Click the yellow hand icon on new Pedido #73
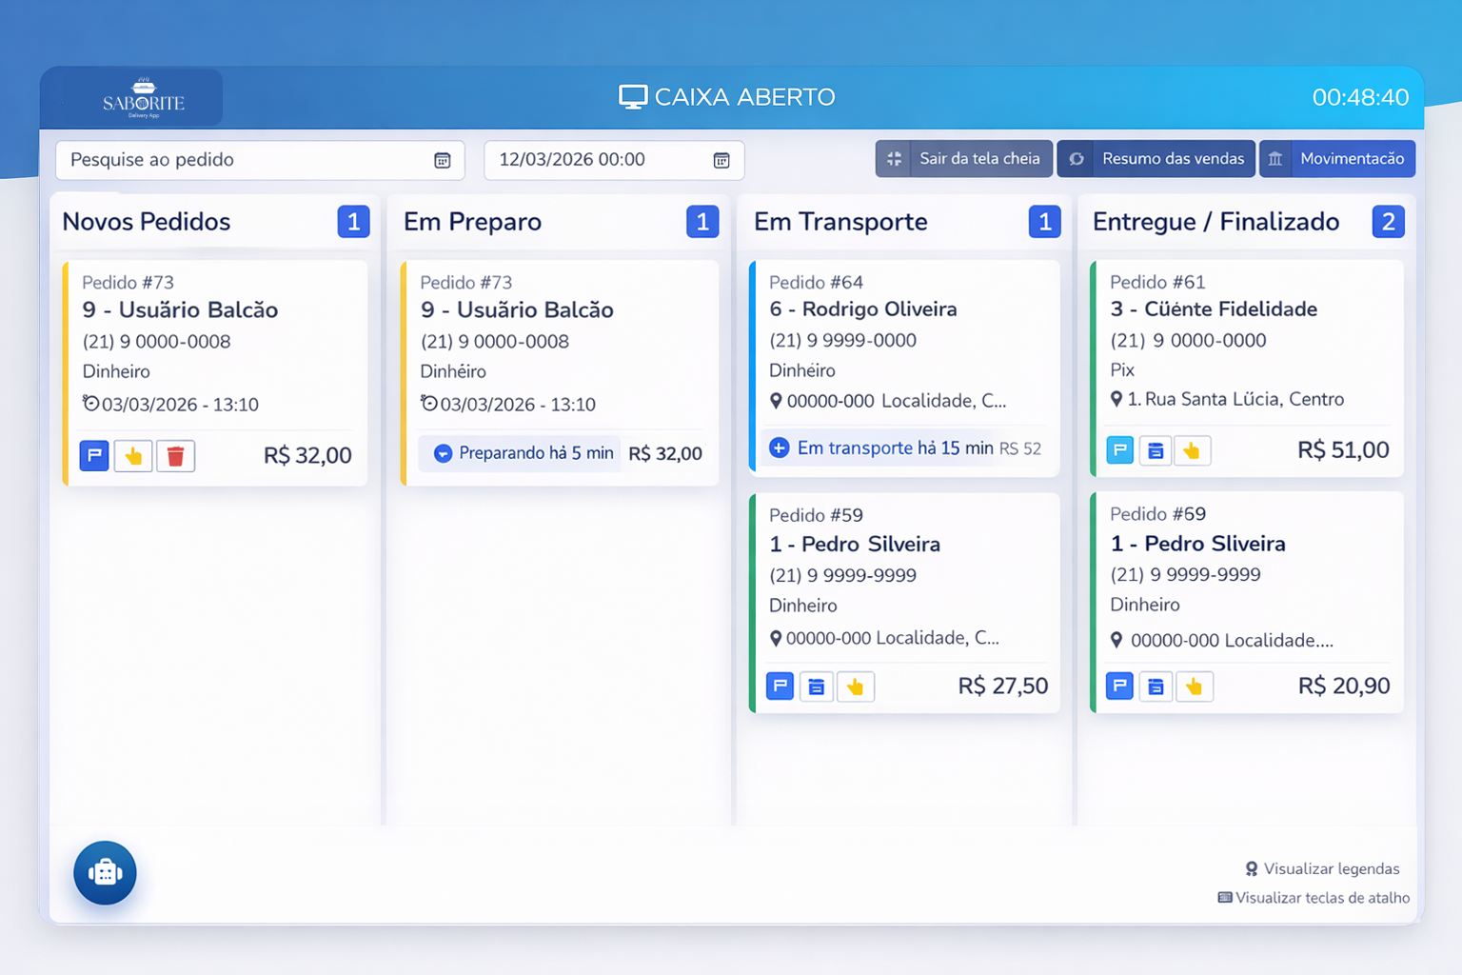The height and width of the screenshot is (975, 1462). [x=133, y=456]
